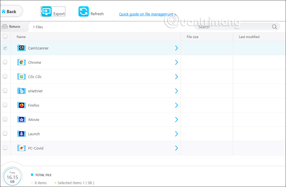Open the CamScanner app icon
The image size is (286, 187).
[x=21, y=48]
